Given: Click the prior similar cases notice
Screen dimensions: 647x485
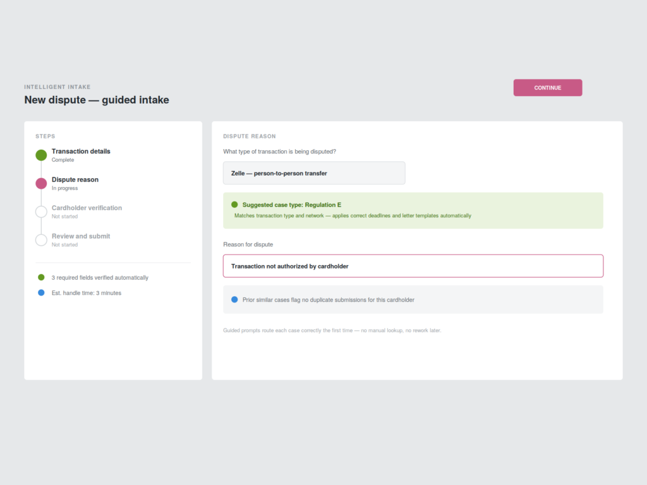Looking at the screenshot, I should pyautogui.click(x=413, y=300).
